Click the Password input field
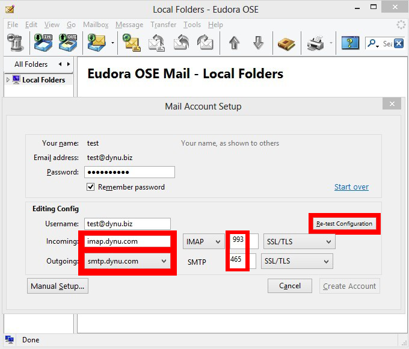 [x=129, y=172]
